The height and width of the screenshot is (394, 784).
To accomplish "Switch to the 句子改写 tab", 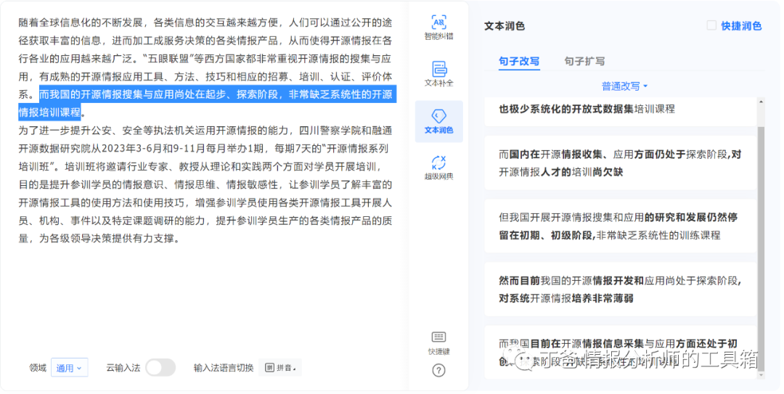I will (x=519, y=62).
